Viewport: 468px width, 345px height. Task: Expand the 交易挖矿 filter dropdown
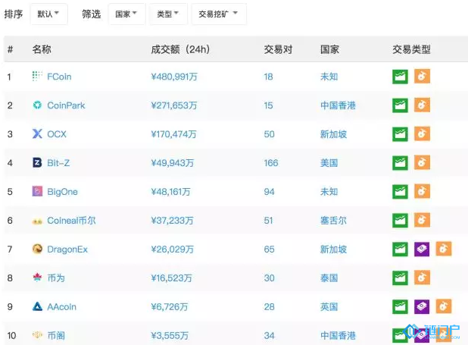coord(217,14)
